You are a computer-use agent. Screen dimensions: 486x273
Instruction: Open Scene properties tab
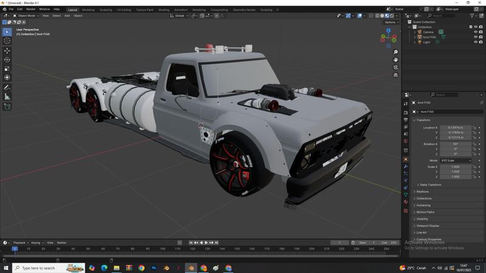pyautogui.click(x=406, y=134)
